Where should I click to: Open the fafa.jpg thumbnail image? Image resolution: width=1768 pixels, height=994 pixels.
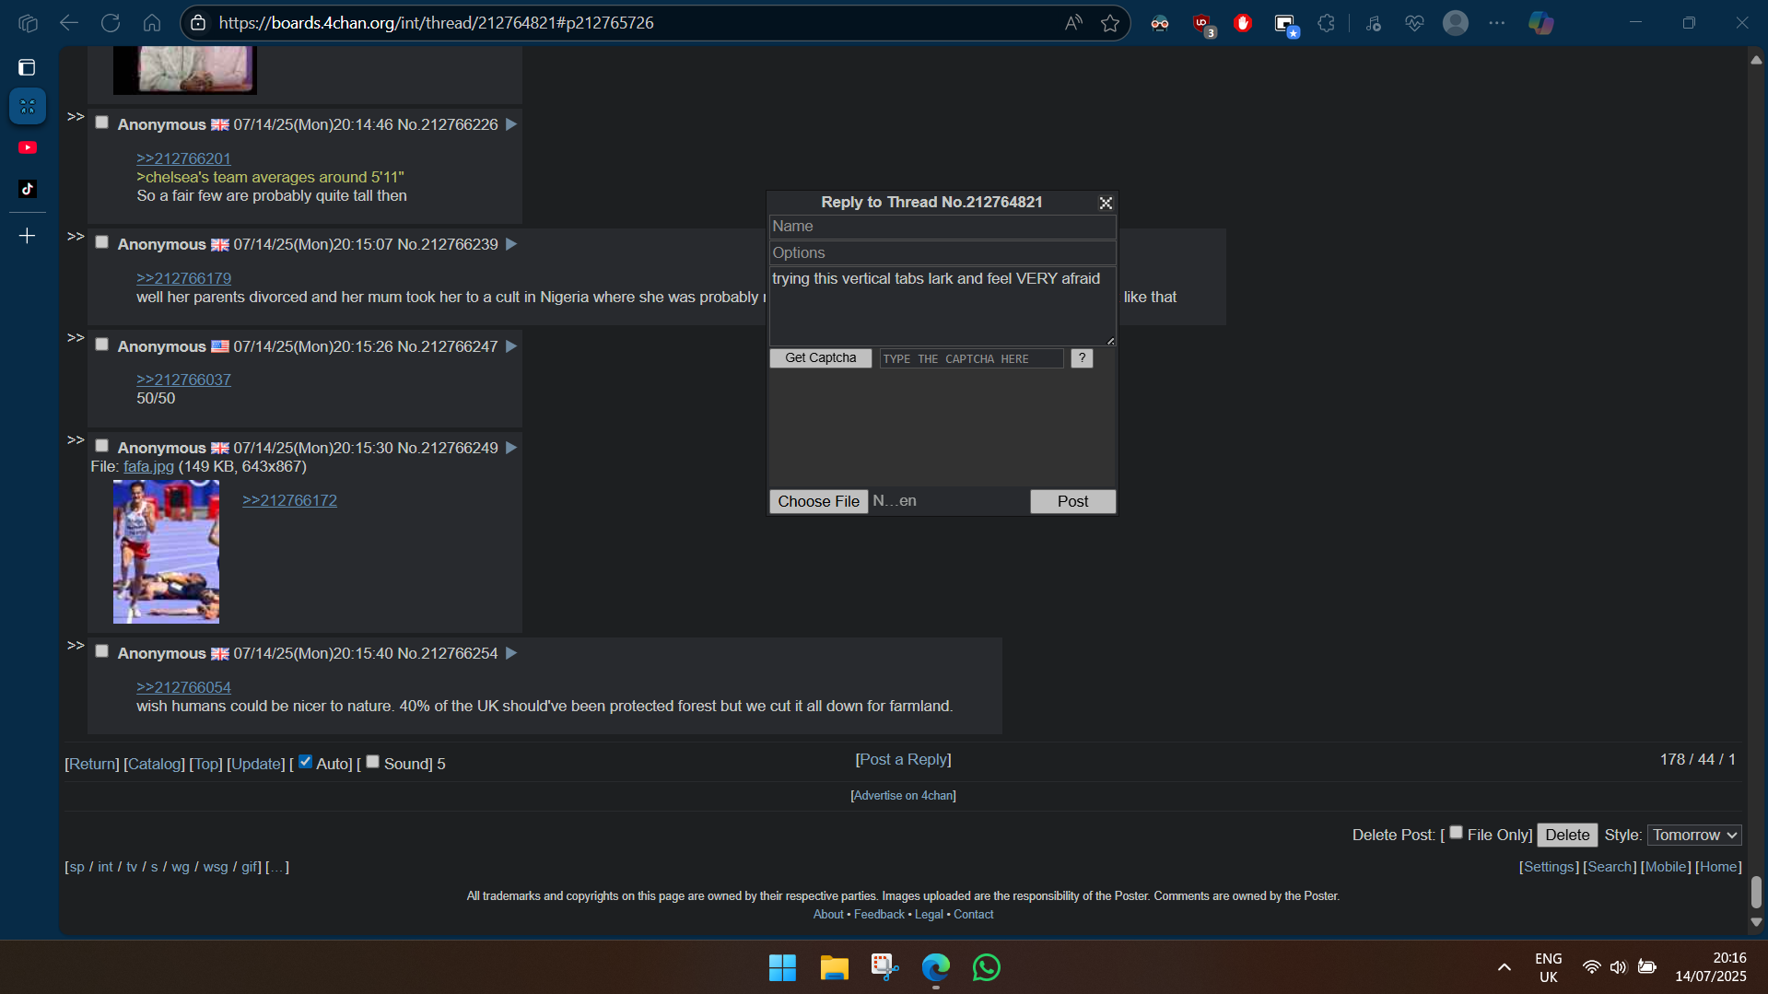pos(166,552)
